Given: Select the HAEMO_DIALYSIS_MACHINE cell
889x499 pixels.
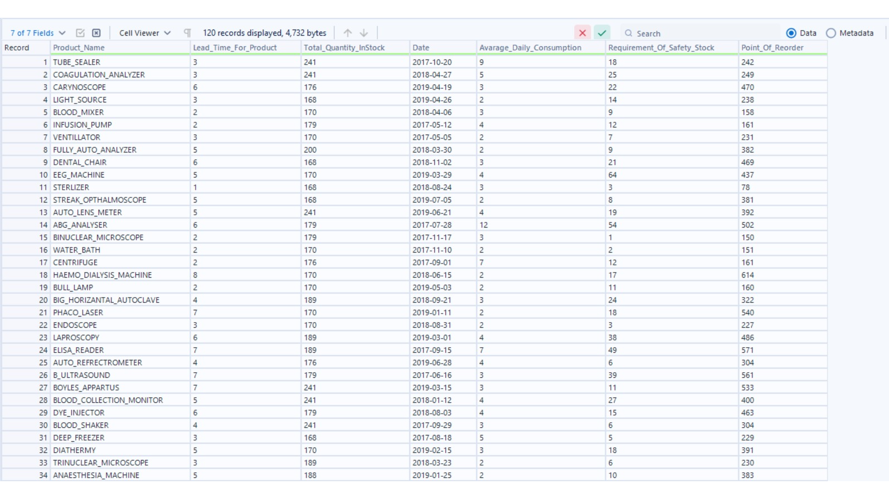Looking at the screenshot, I should point(103,275).
